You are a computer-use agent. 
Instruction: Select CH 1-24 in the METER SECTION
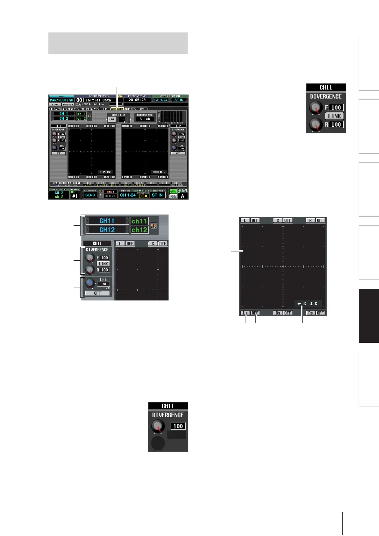point(161,100)
